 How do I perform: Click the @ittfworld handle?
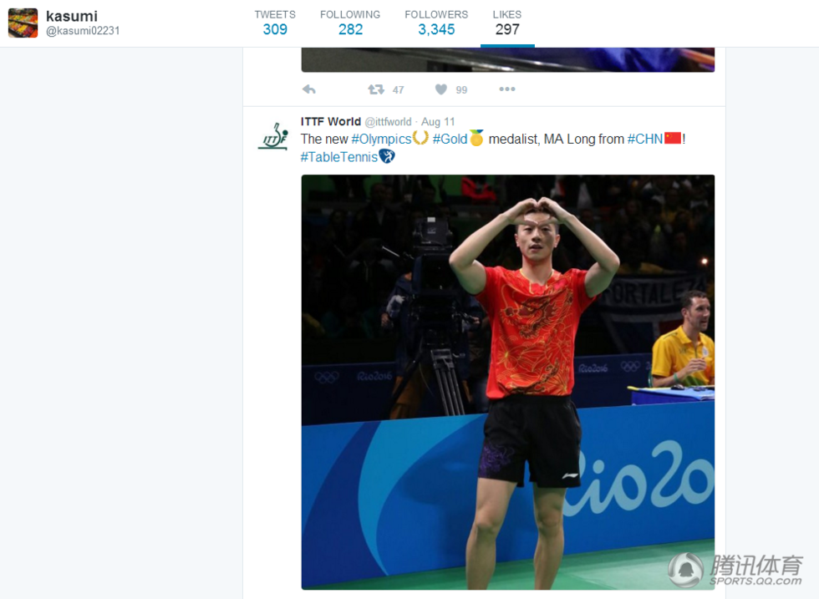[x=388, y=122]
